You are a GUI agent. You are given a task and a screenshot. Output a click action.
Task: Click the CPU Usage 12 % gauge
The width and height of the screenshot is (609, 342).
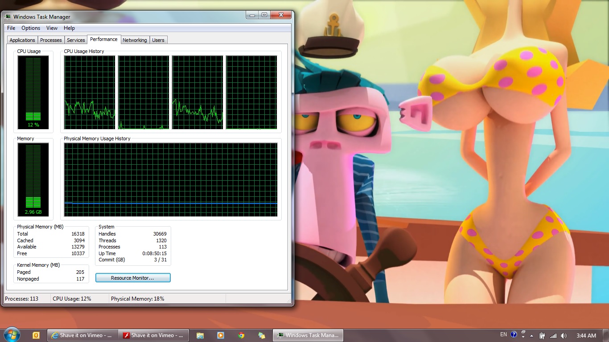33,92
